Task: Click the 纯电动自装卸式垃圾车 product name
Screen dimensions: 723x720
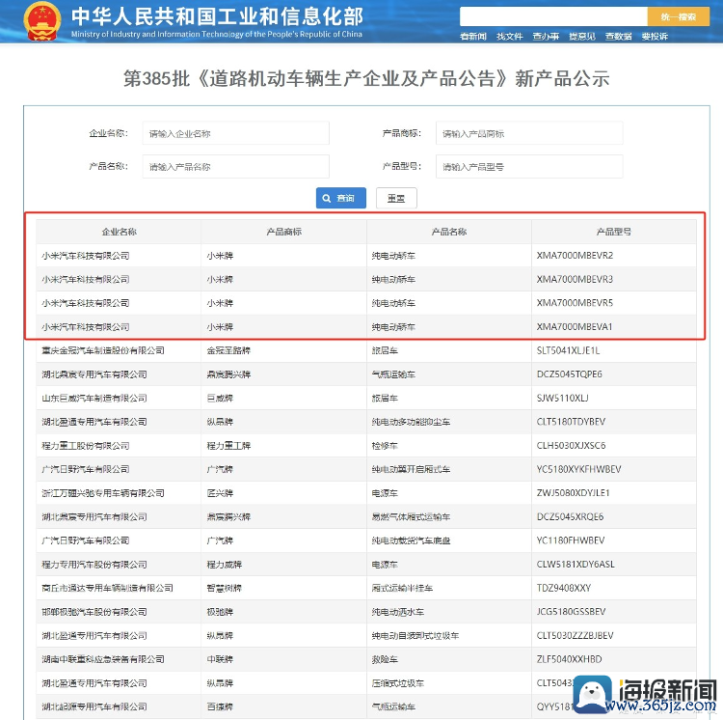Action: coord(415,635)
